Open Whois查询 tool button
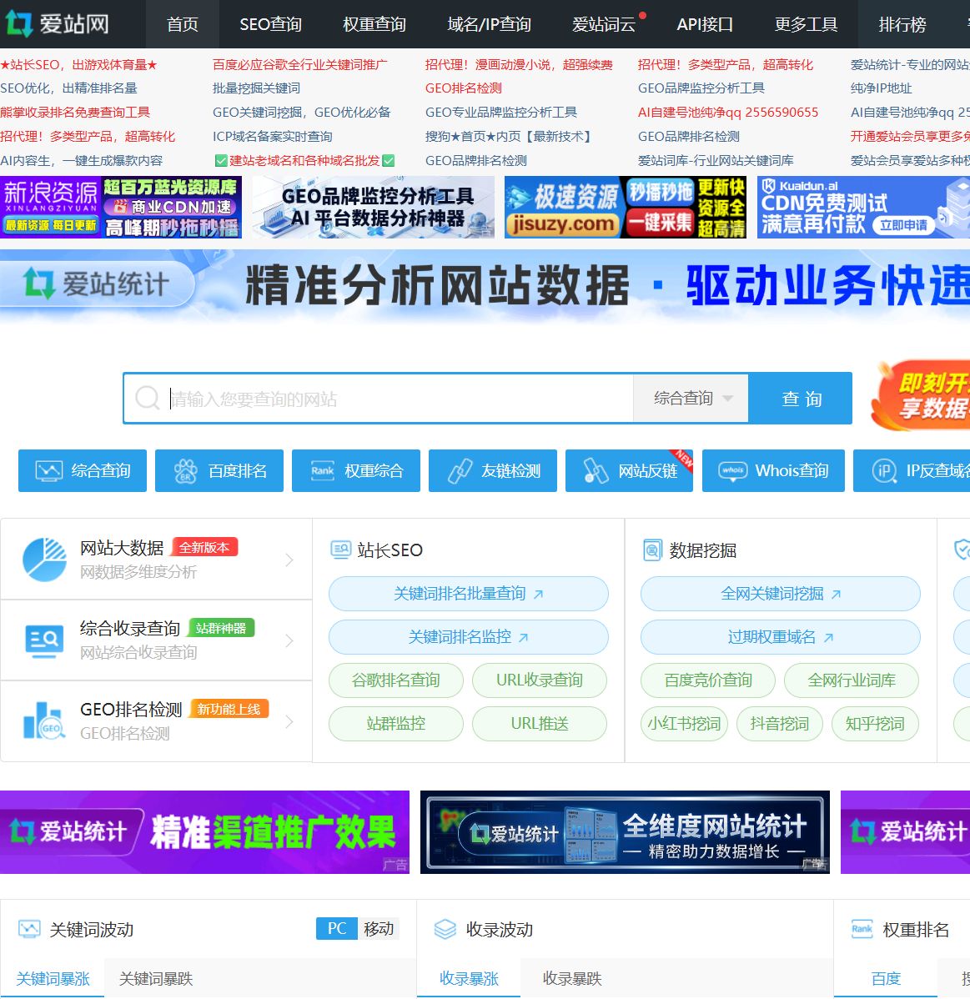This screenshot has width=970, height=999. click(x=773, y=471)
